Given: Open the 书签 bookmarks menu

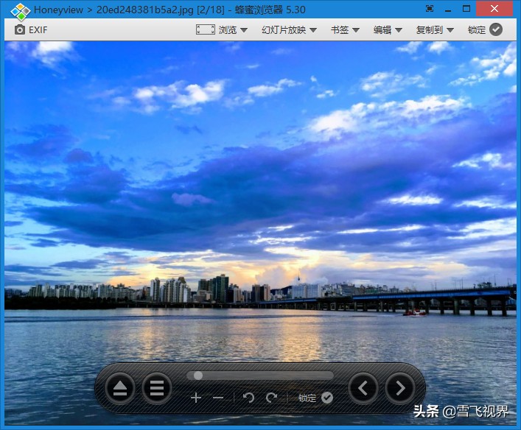Looking at the screenshot, I should pyautogui.click(x=344, y=29).
